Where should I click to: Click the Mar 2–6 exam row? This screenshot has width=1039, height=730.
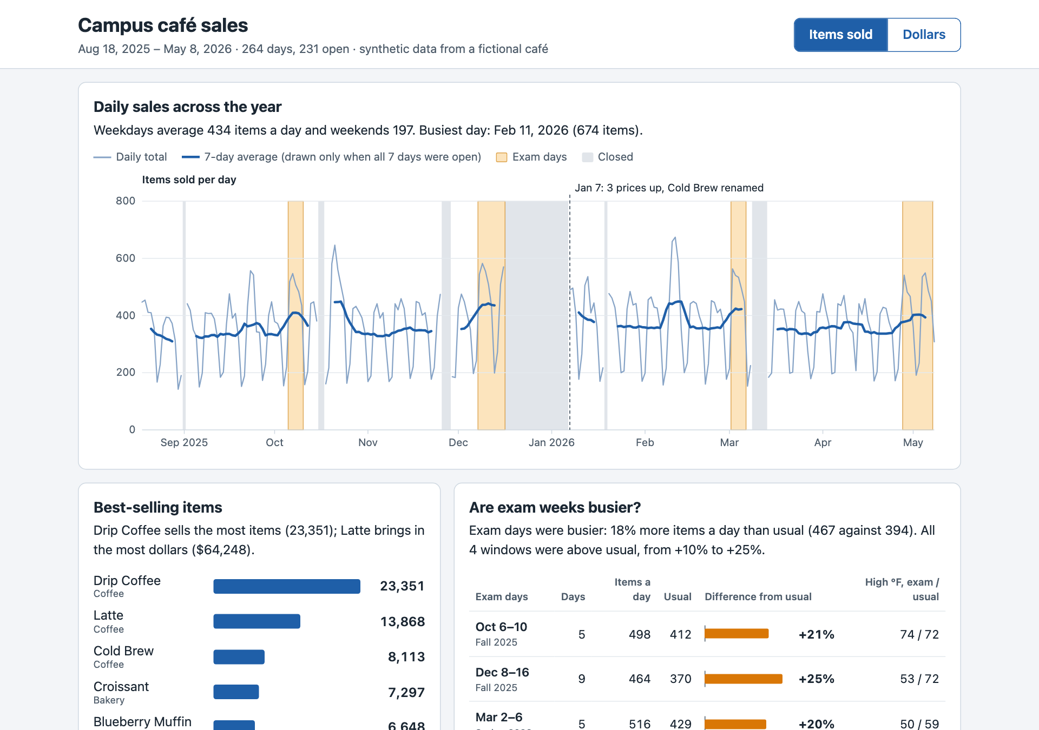coord(707,717)
